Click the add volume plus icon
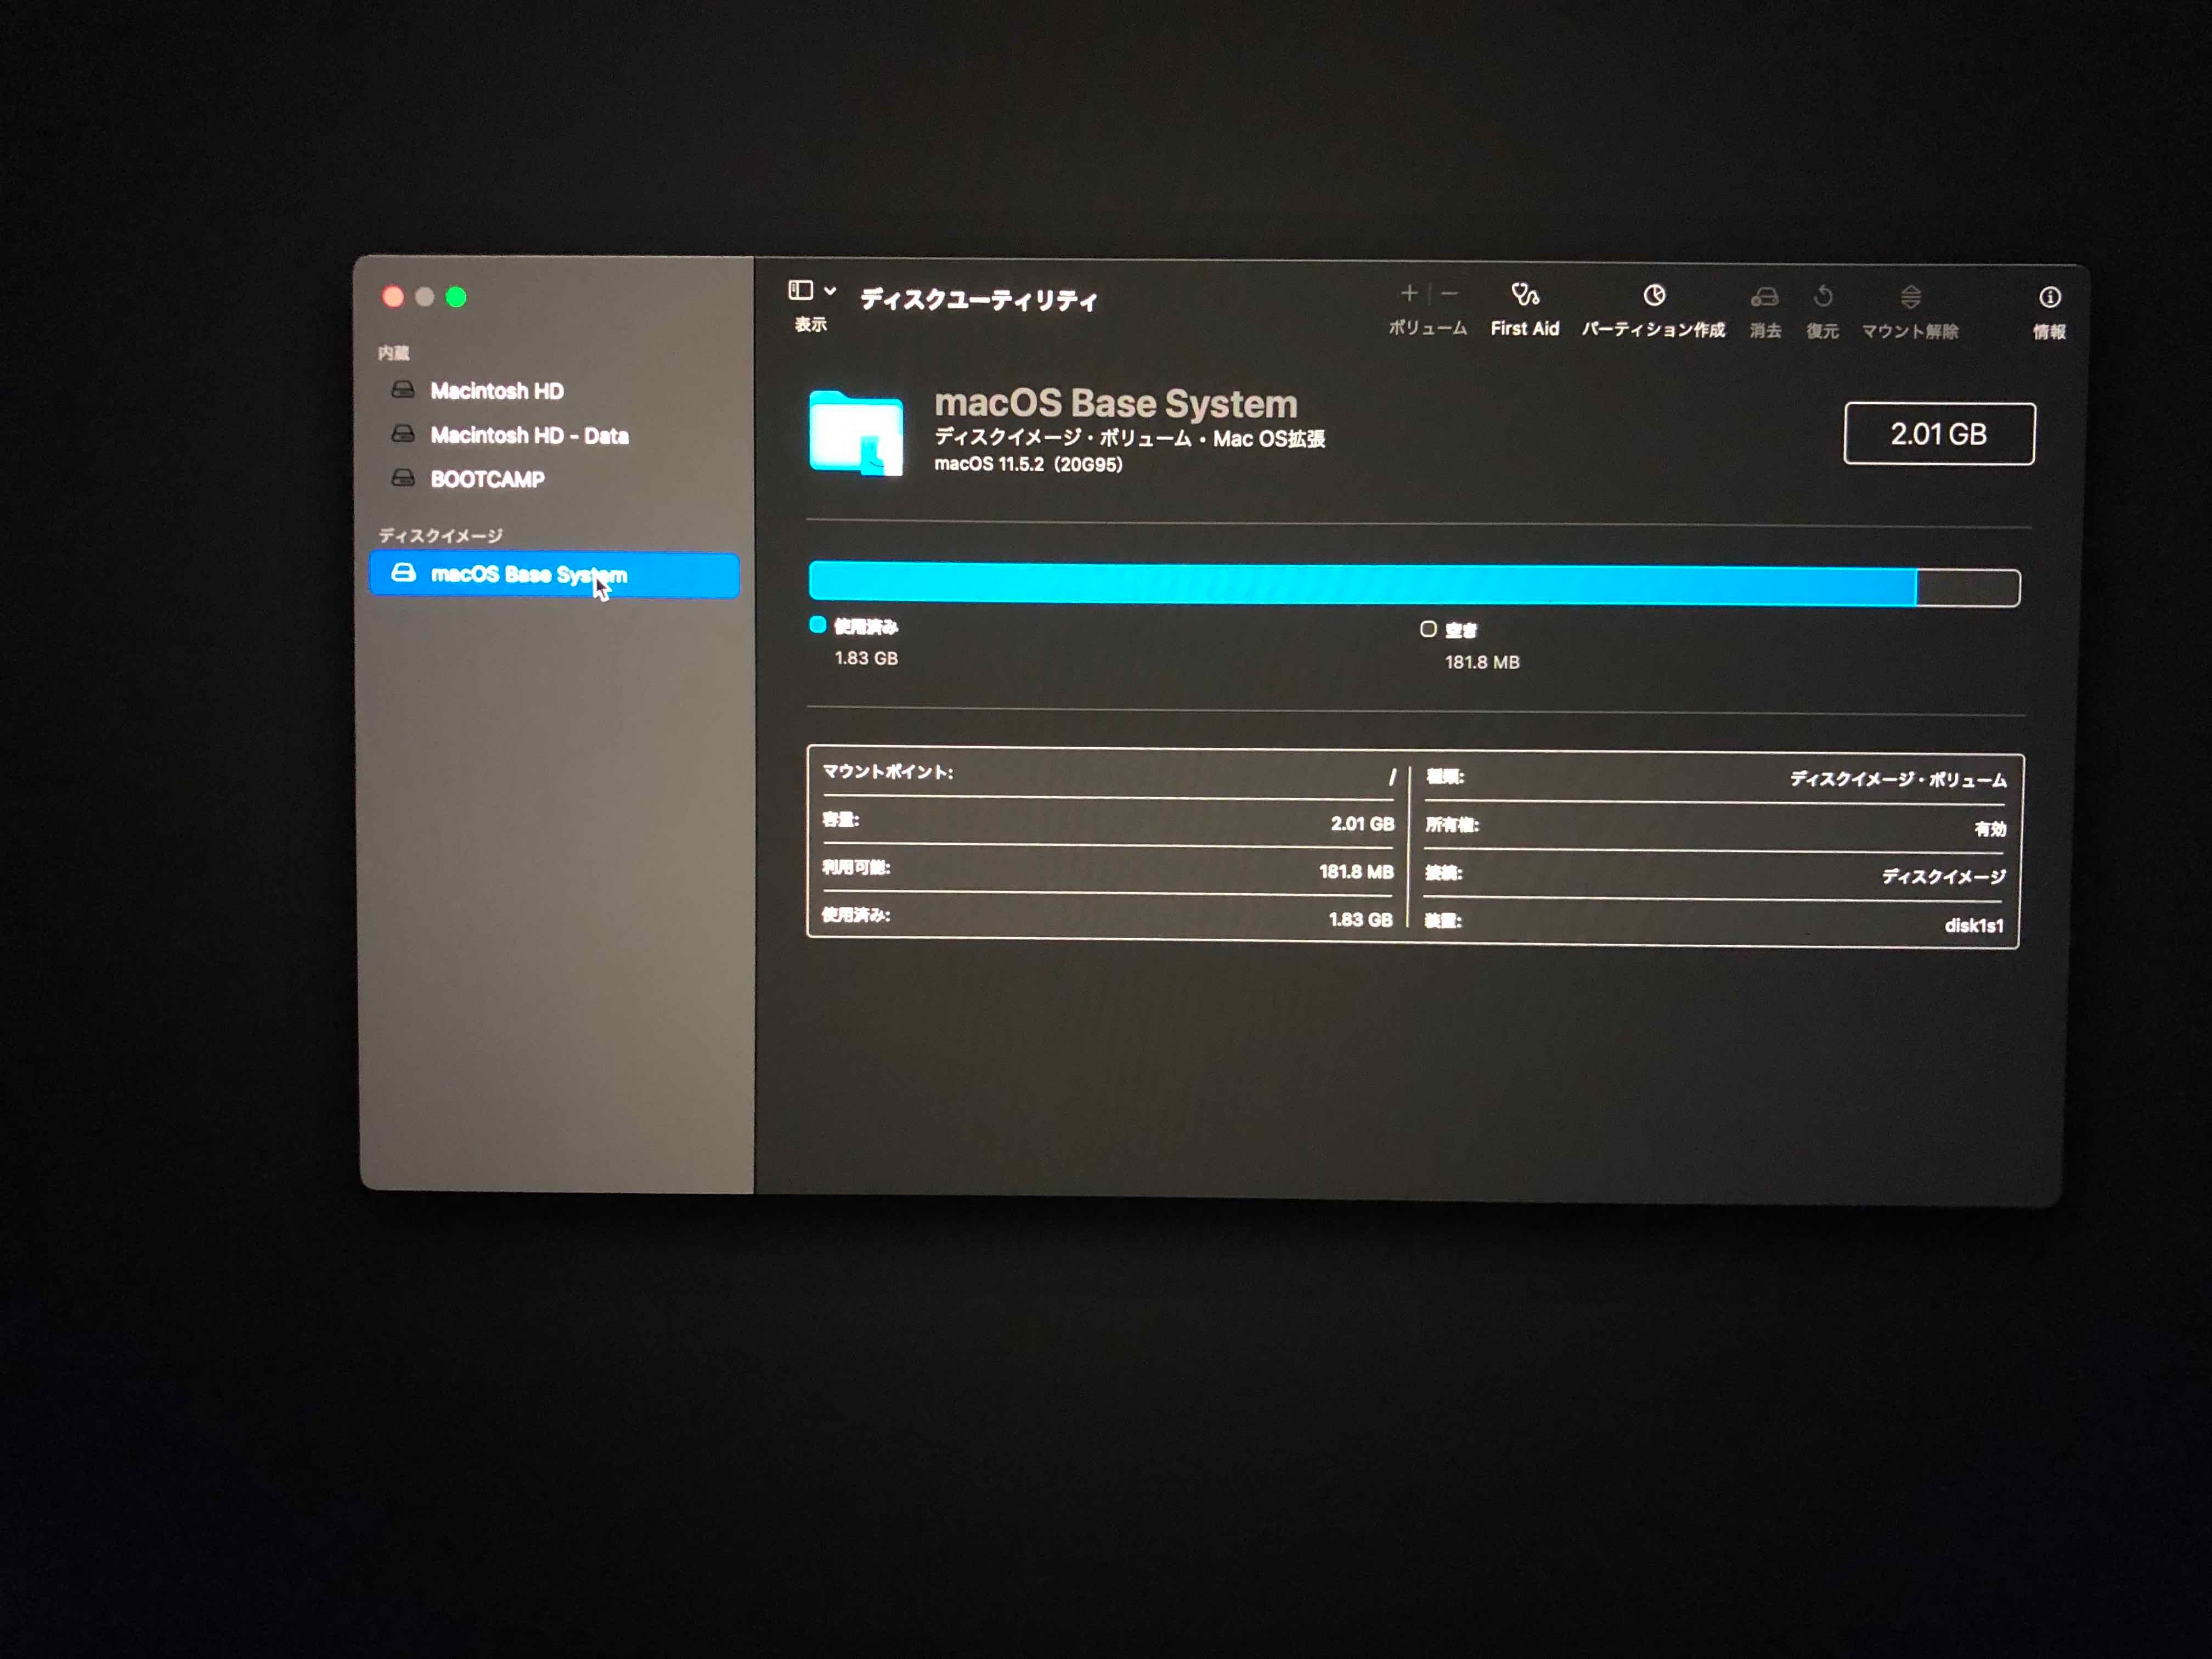 [x=1409, y=293]
